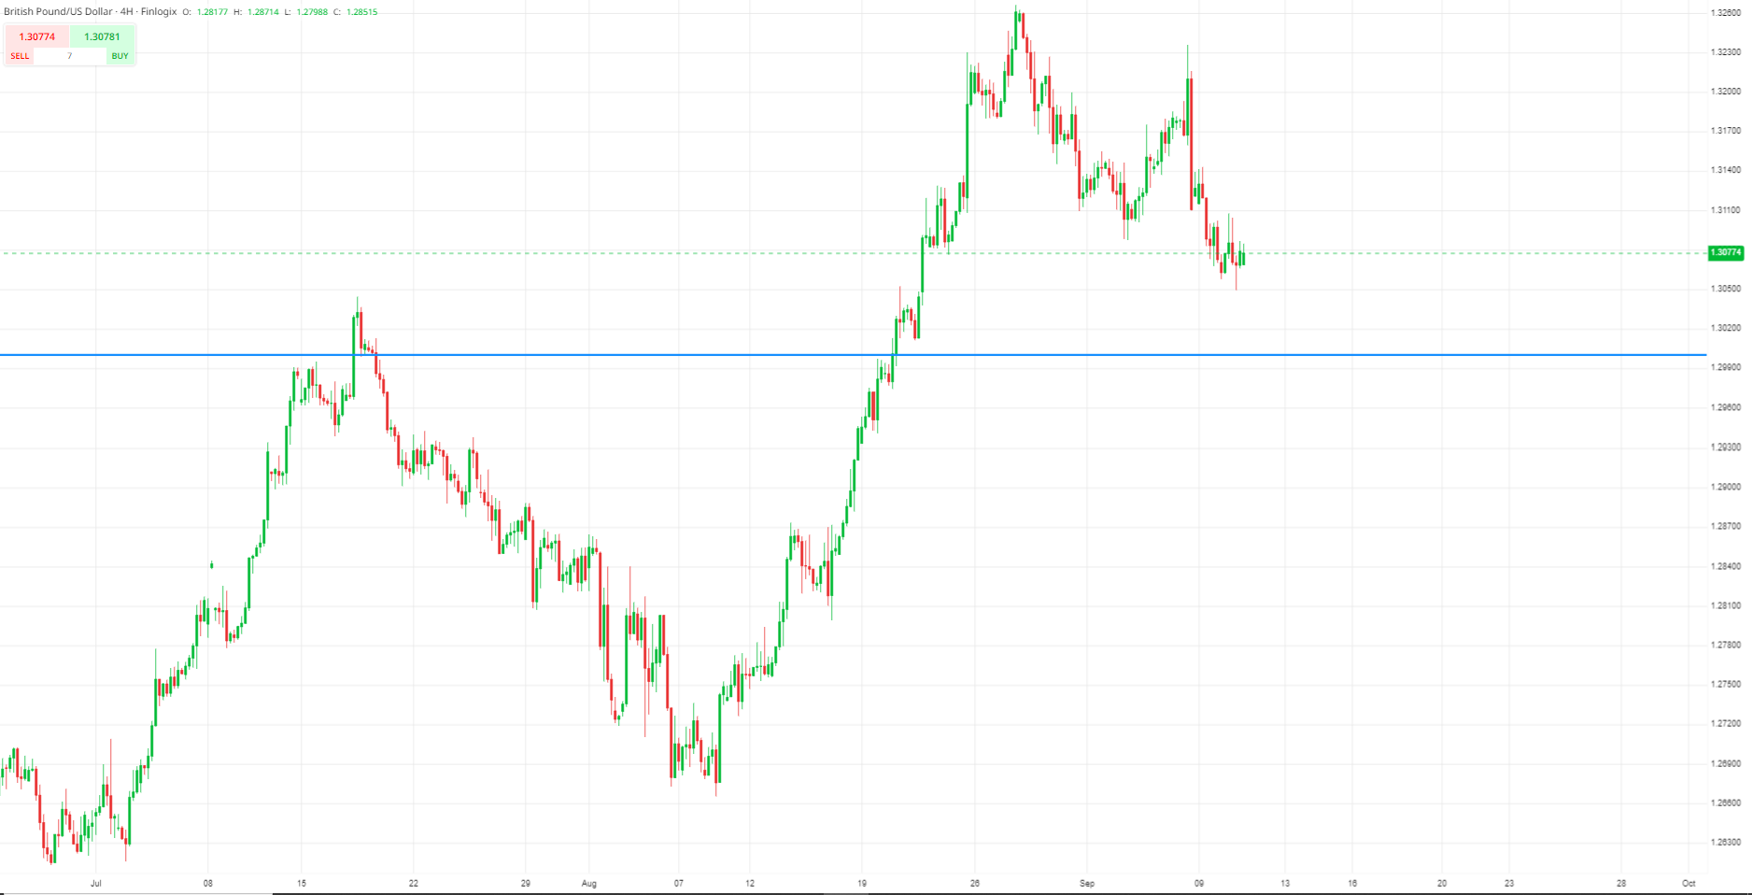This screenshot has width=1752, height=895.
Task: Click the red SELL button
Action: pyautogui.click(x=20, y=56)
